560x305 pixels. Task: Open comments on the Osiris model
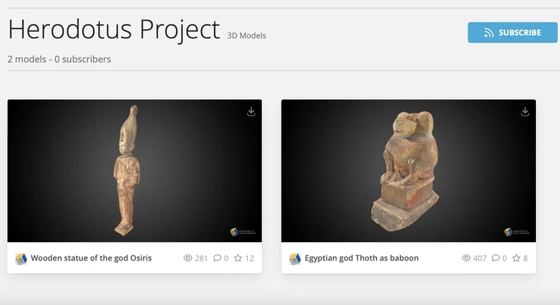(217, 258)
